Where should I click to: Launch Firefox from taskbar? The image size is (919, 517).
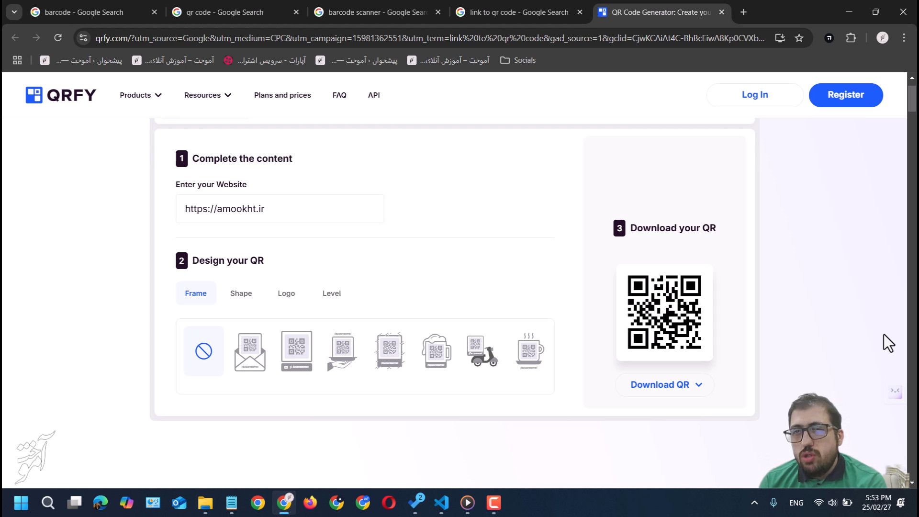coord(310,503)
